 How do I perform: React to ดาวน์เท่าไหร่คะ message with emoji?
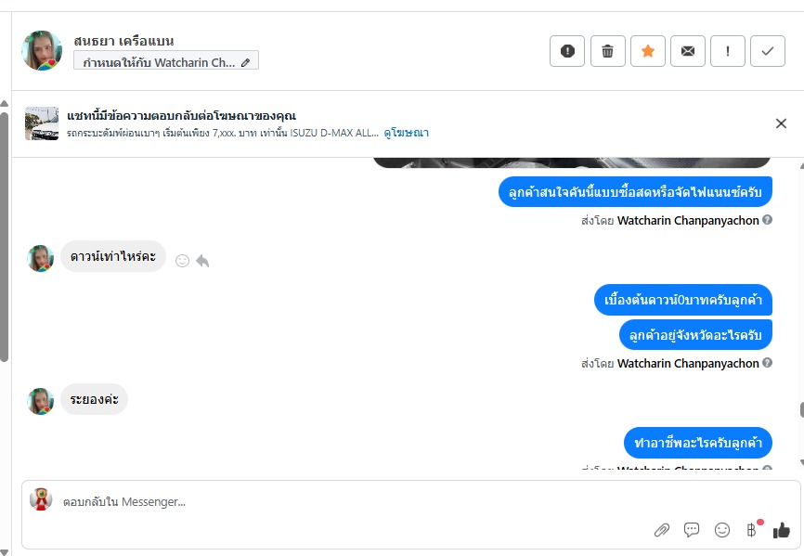pyautogui.click(x=182, y=261)
